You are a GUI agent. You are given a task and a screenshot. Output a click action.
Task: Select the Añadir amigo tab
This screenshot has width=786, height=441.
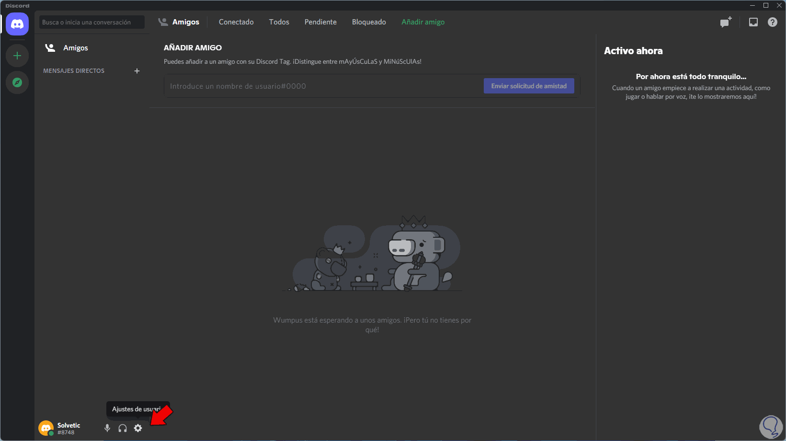point(423,22)
